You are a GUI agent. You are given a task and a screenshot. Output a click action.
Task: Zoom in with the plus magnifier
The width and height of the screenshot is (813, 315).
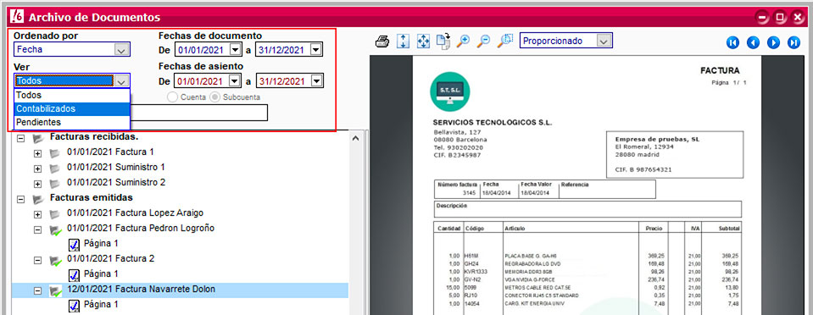coord(463,41)
